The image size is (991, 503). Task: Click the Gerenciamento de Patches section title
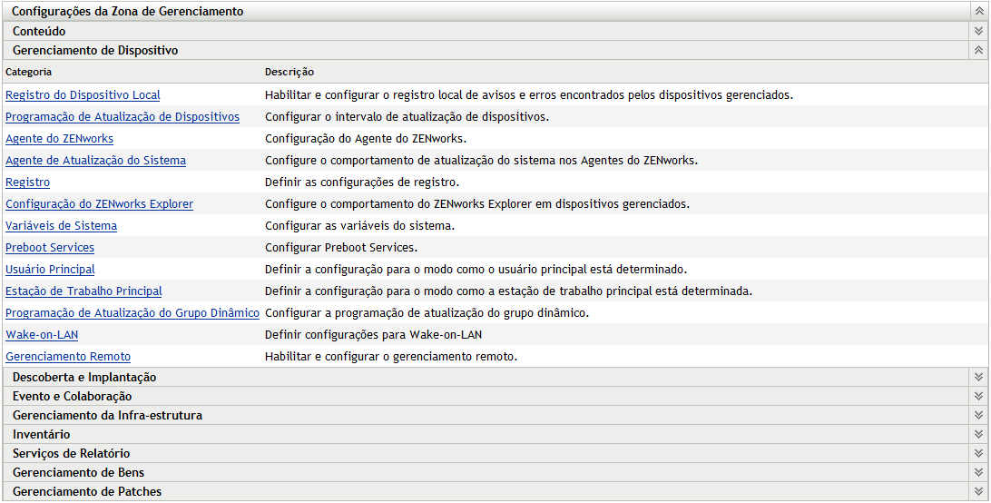click(x=87, y=491)
